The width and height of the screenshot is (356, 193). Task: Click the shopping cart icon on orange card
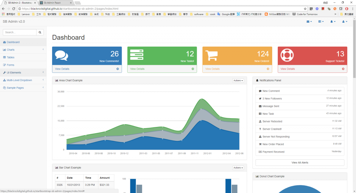click(212, 55)
